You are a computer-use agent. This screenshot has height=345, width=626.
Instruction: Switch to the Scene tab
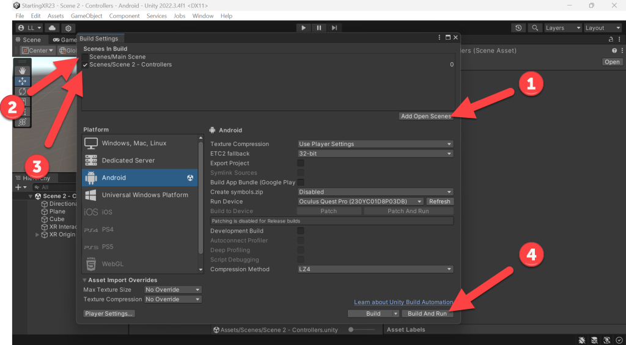[x=28, y=40]
